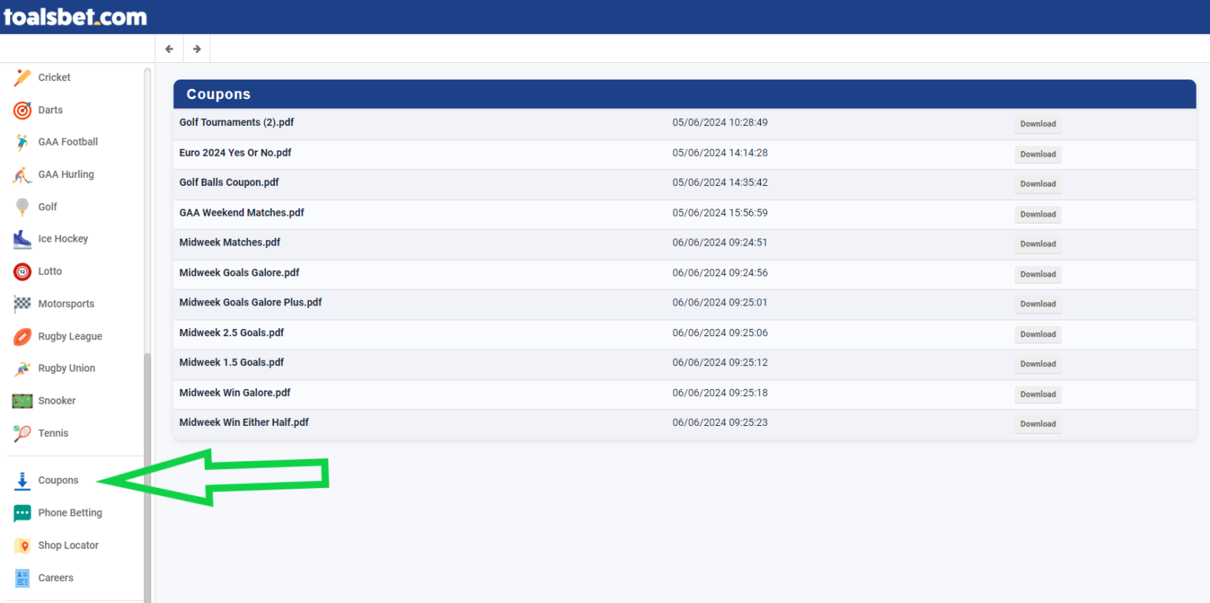Click the Snooker table icon
This screenshot has height=603, width=1210.
(x=22, y=401)
